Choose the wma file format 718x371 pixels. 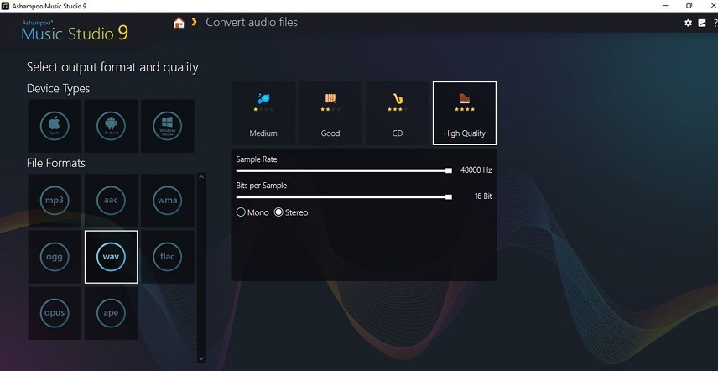pos(168,201)
